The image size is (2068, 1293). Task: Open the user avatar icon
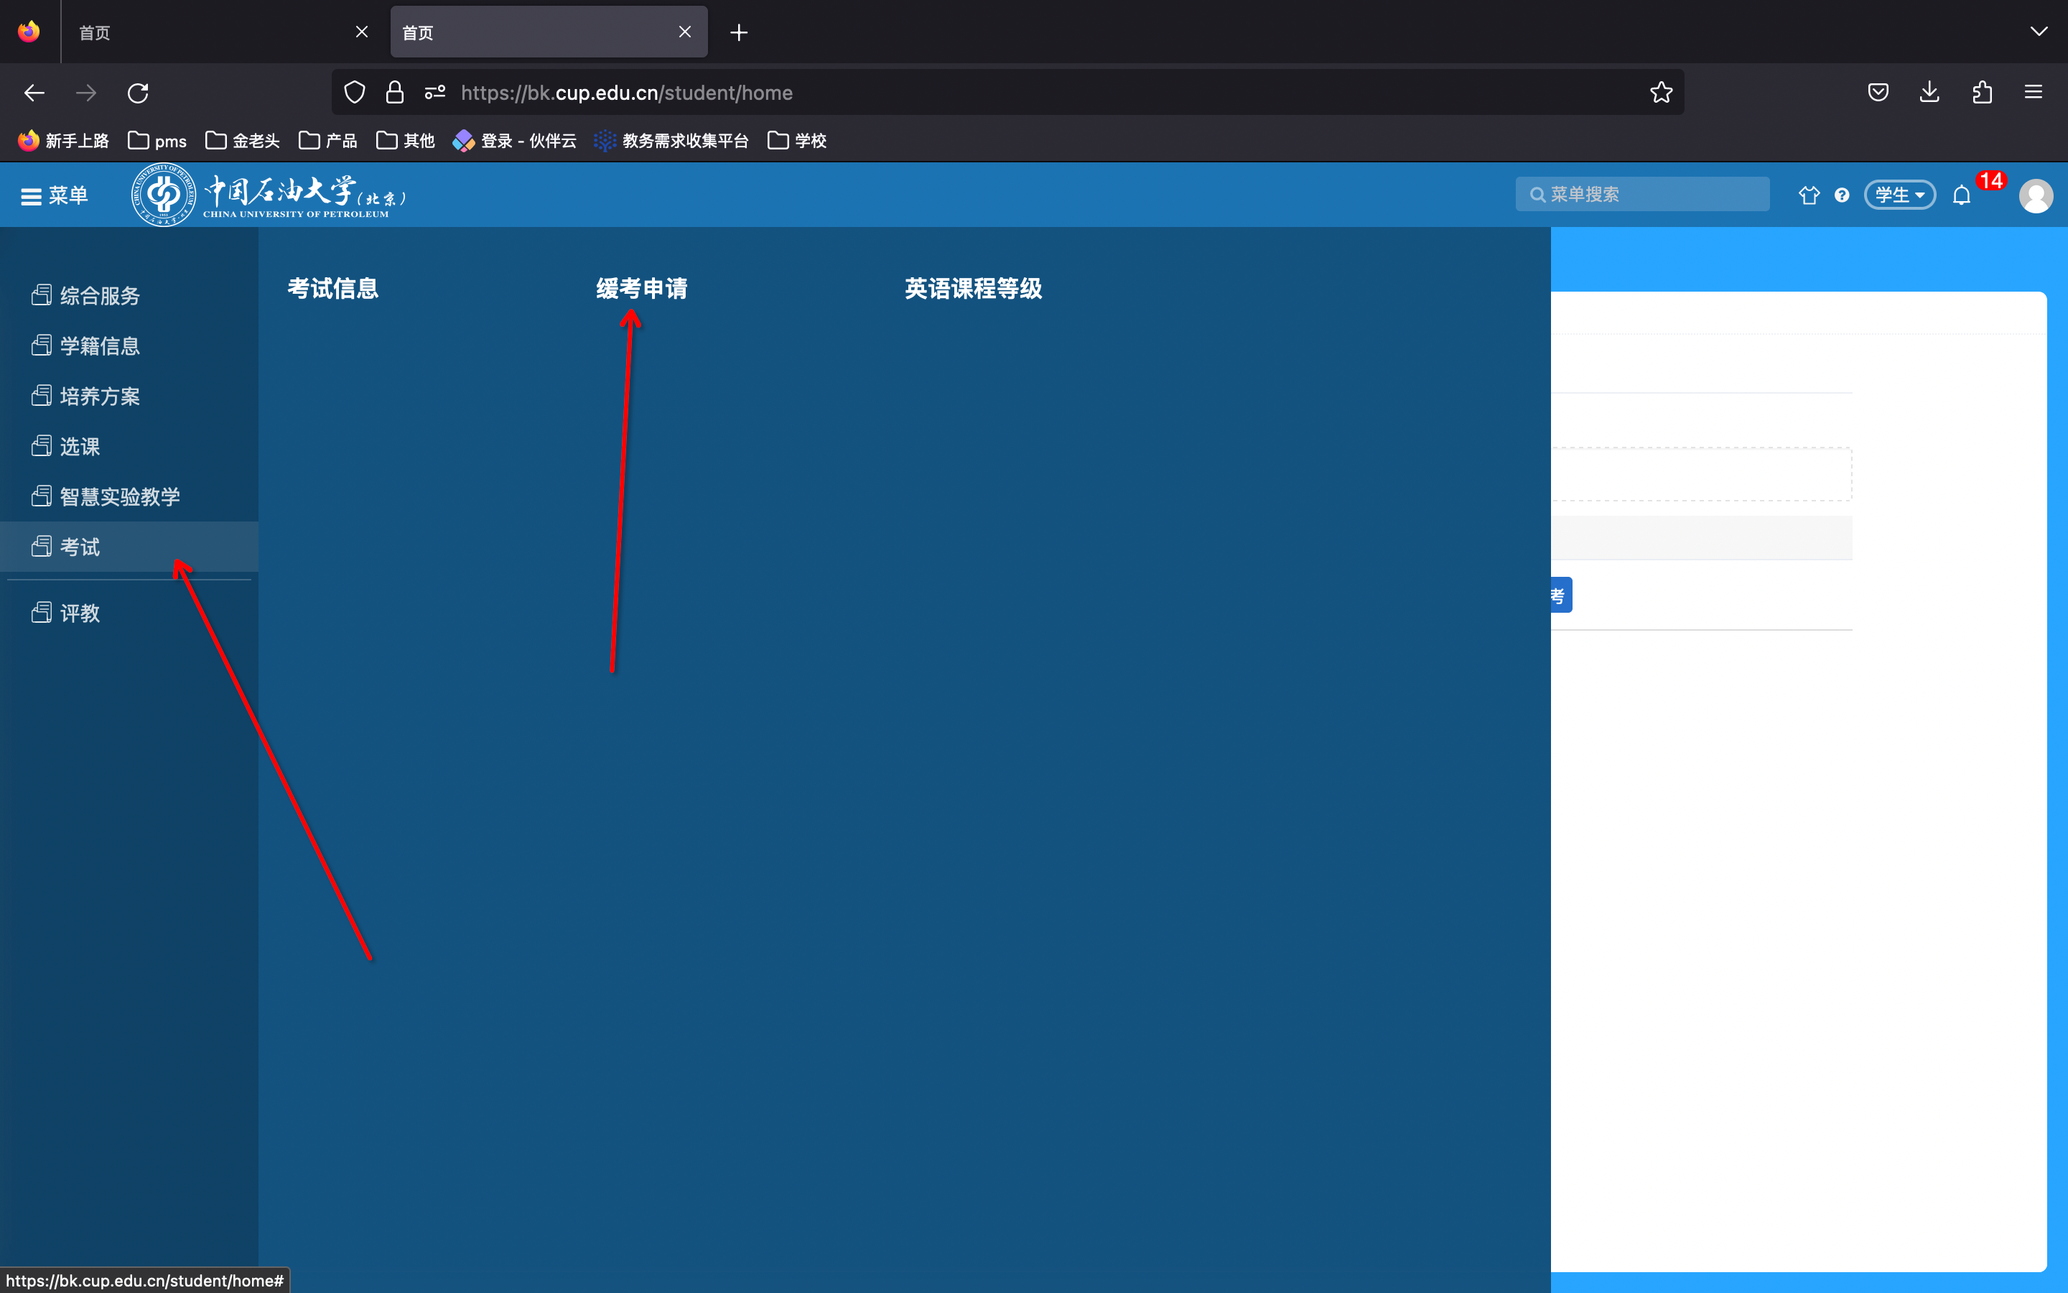2035,196
